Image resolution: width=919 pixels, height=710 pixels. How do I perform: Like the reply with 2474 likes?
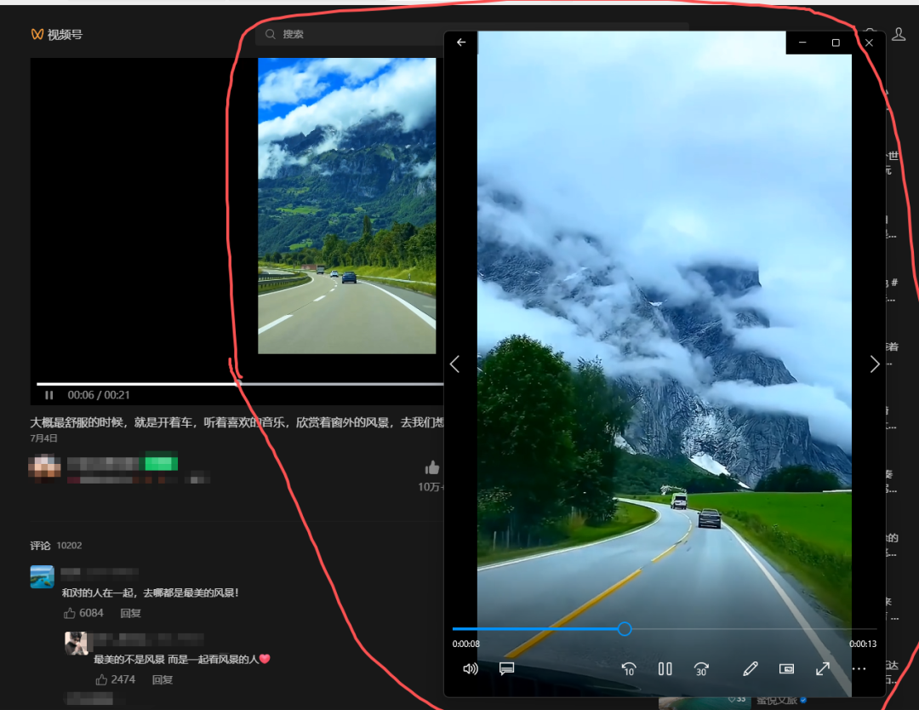pyautogui.click(x=102, y=679)
